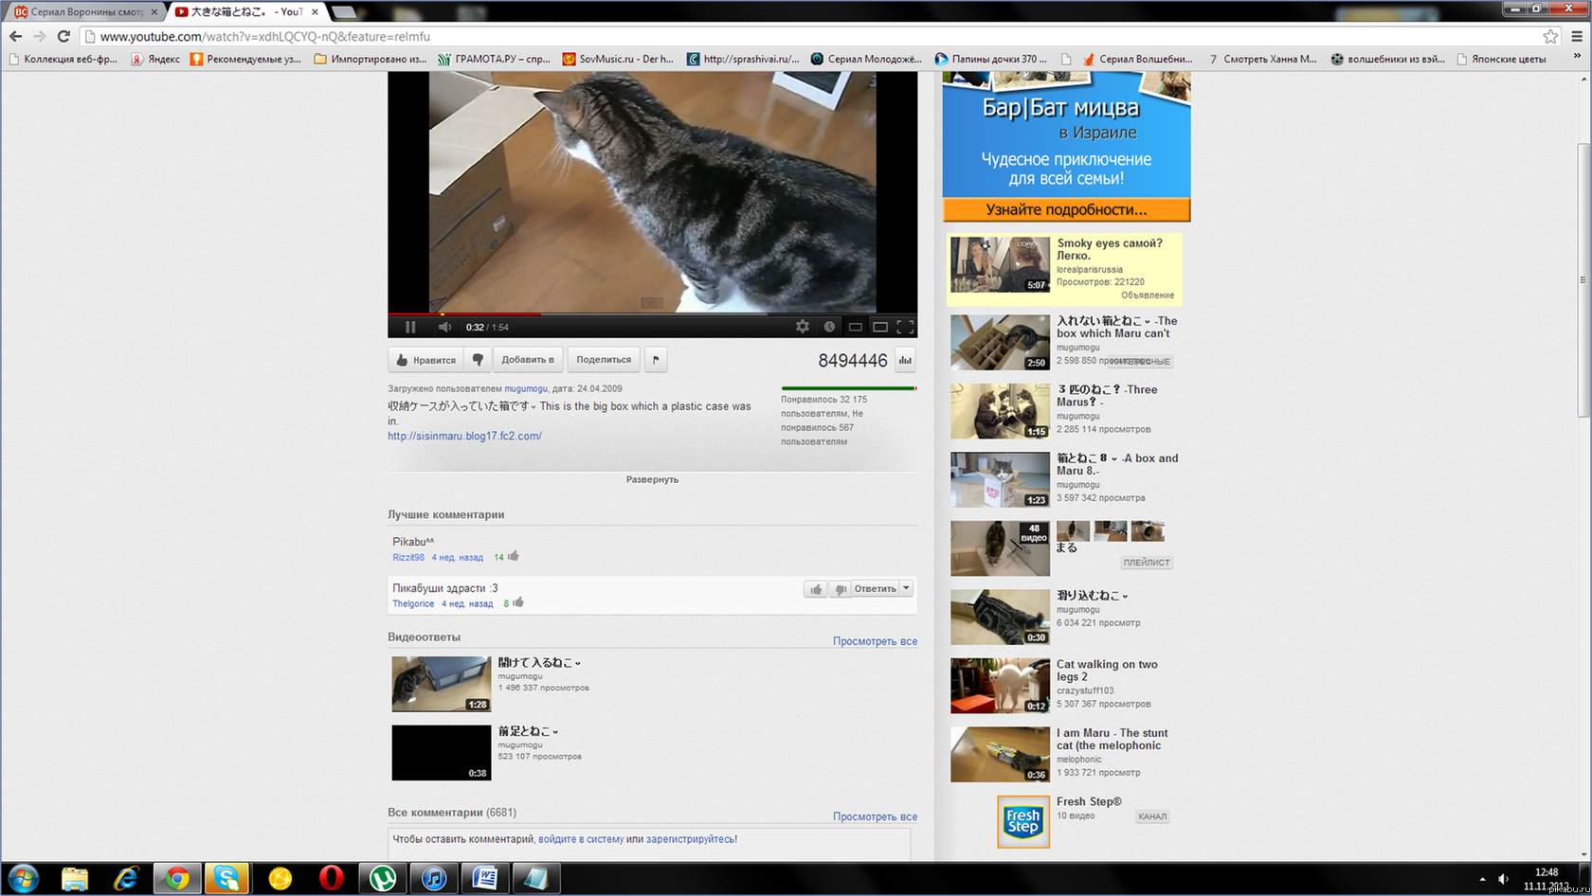The image size is (1592, 896).
Task: Enter fullscreen video mode
Action: (905, 327)
